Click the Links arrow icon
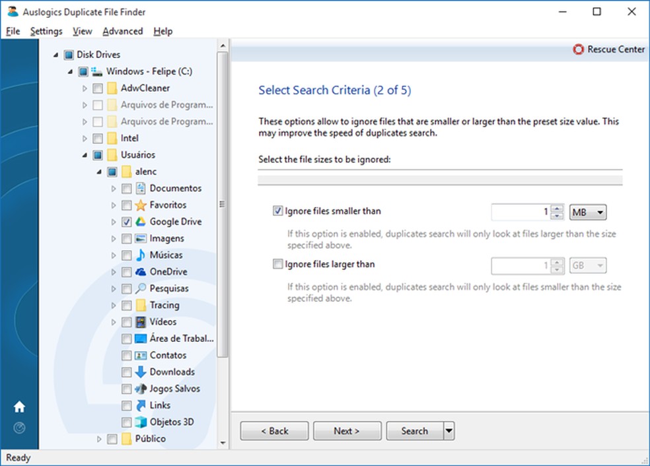650x466 pixels. pyautogui.click(x=141, y=405)
